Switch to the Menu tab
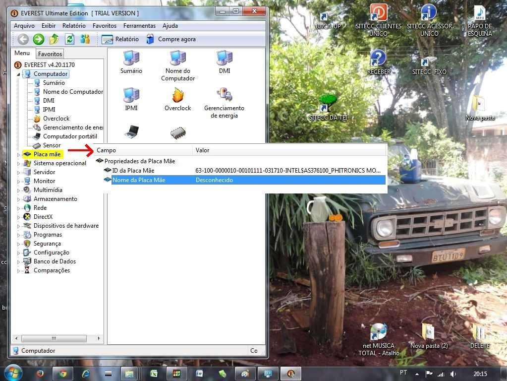 (x=22, y=53)
